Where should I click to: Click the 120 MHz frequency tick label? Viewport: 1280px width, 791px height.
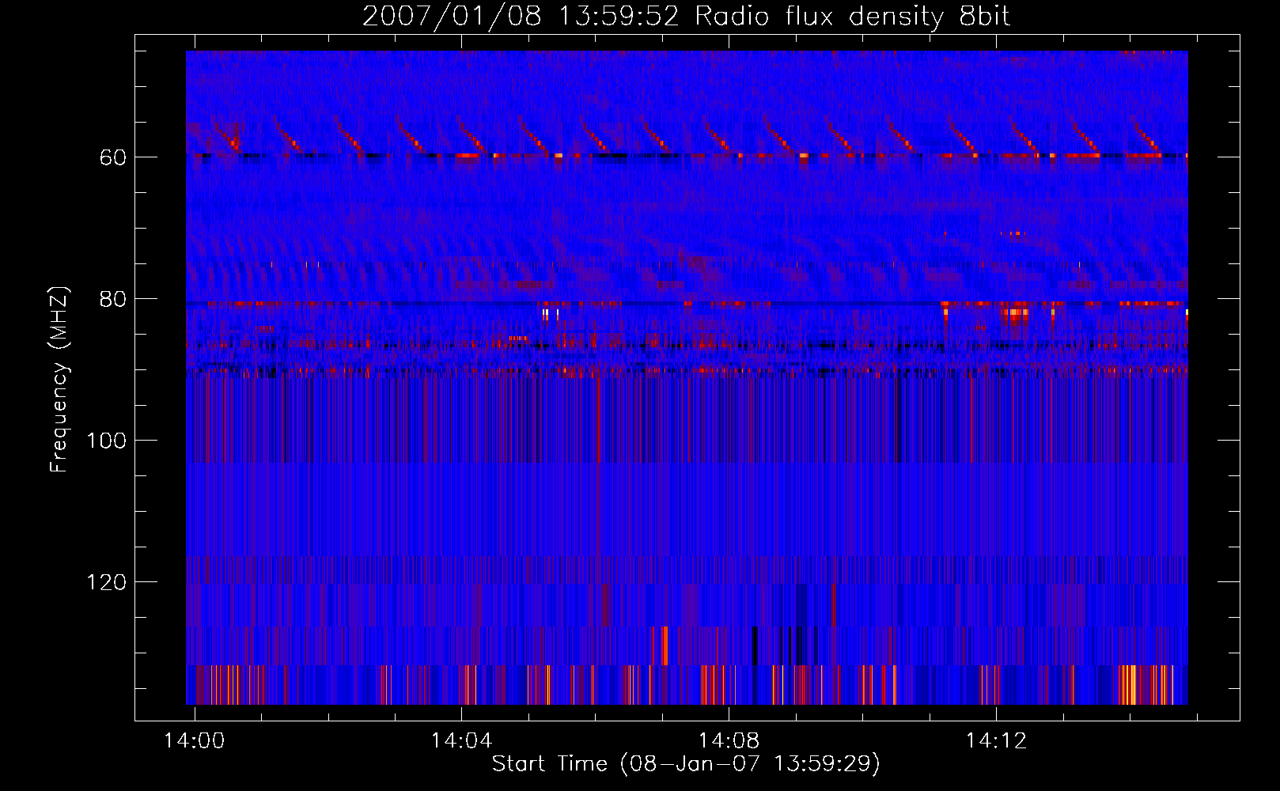coord(107,582)
